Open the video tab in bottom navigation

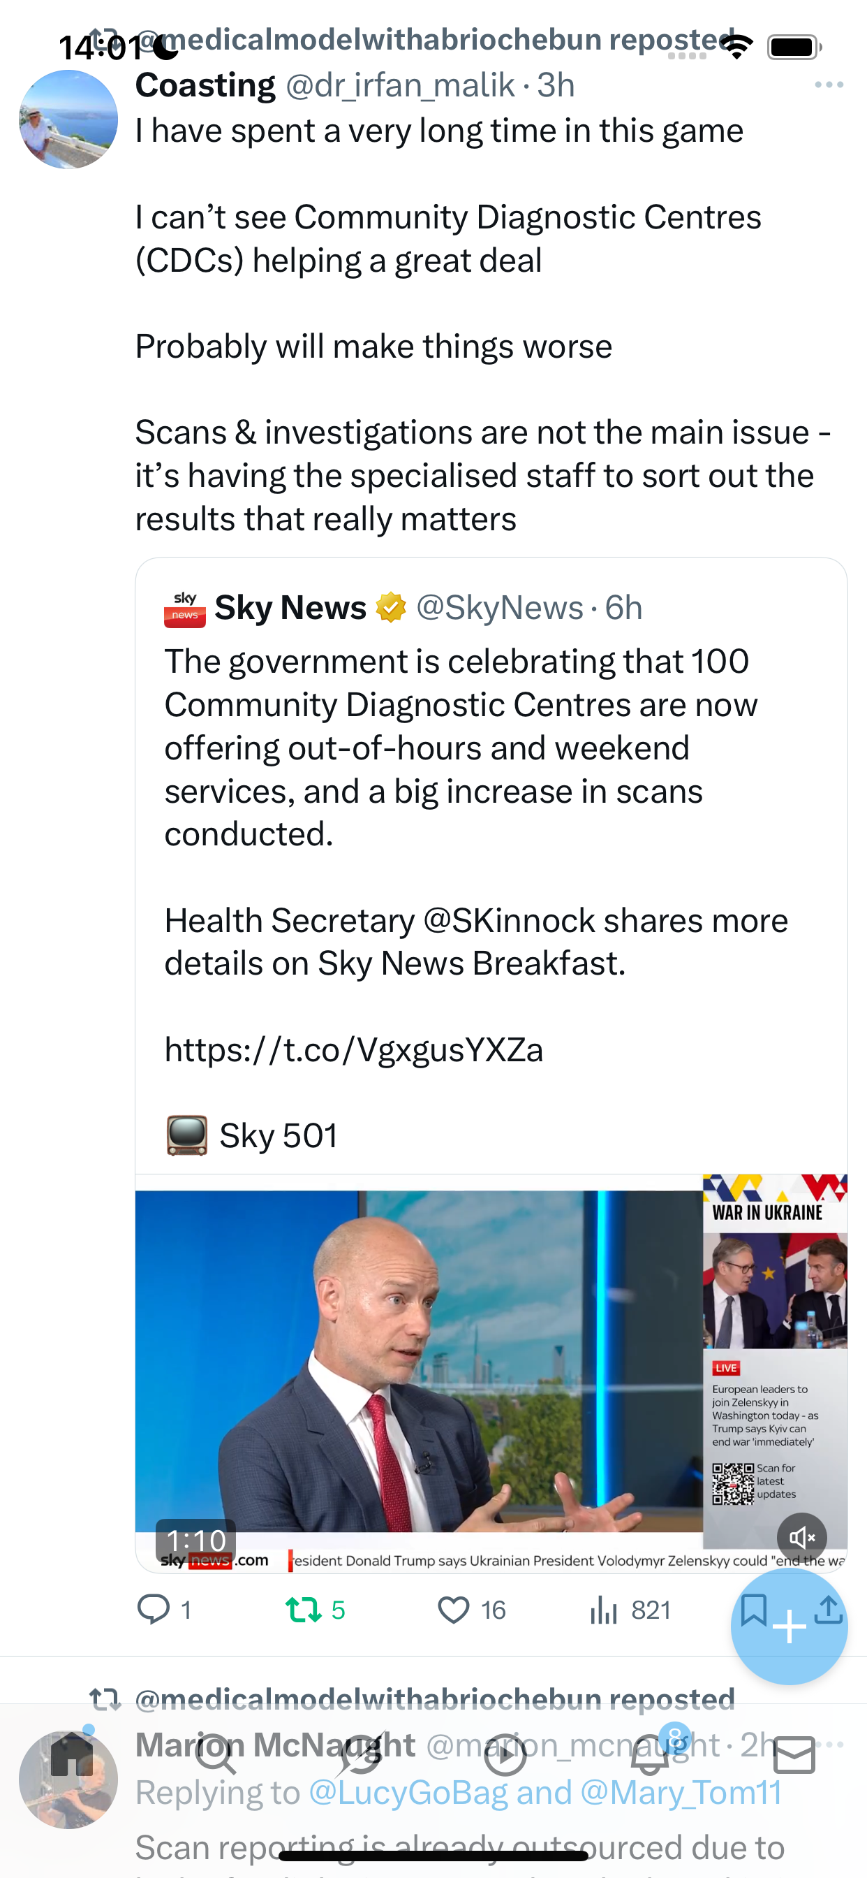[505, 1756]
